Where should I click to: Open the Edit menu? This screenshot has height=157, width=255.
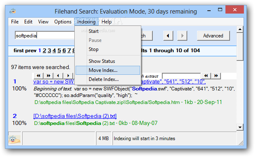[x=28, y=22]
